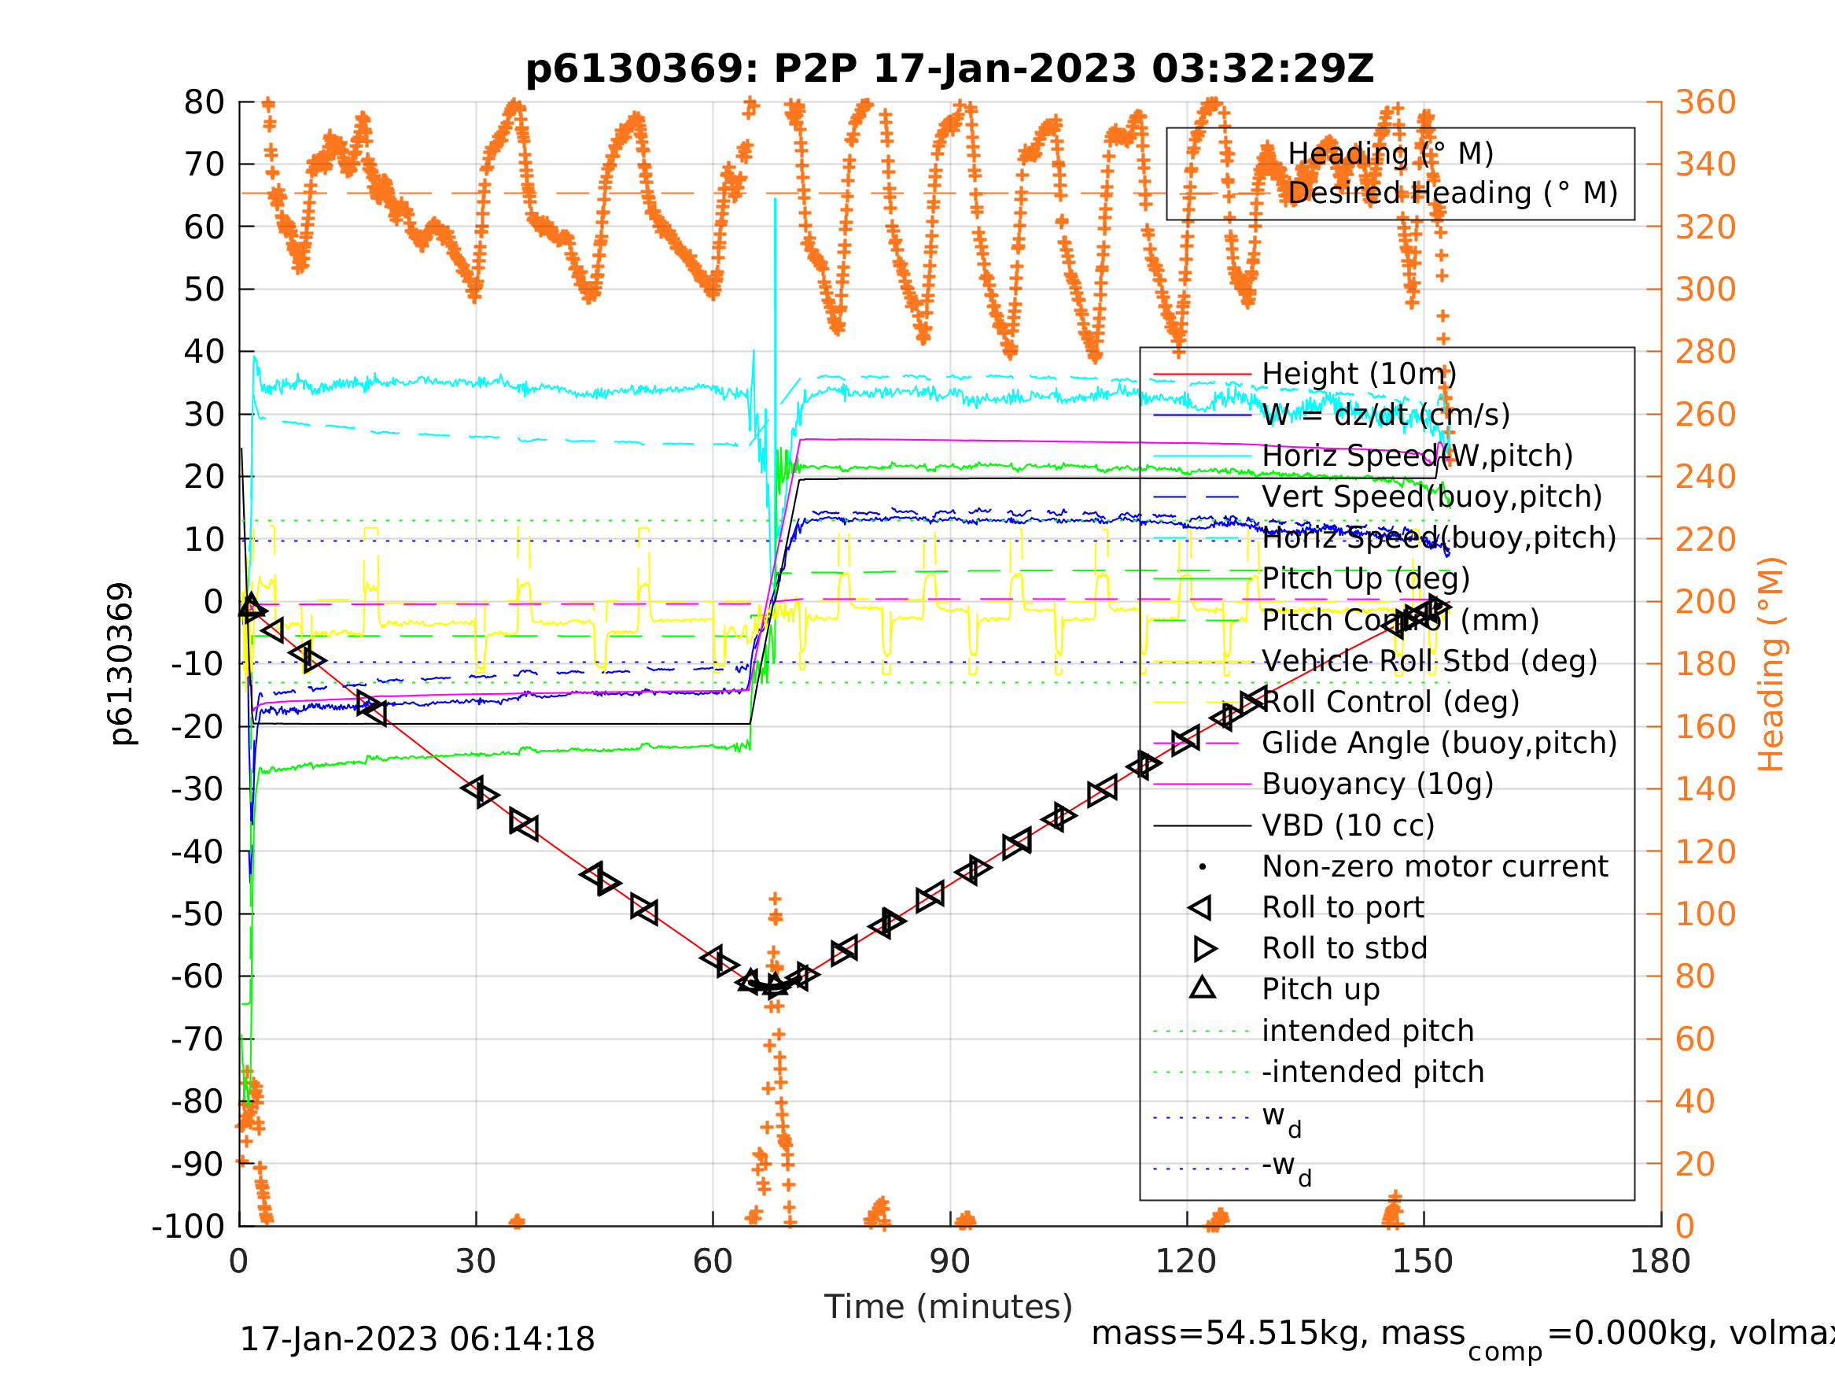1835x1377 pixels.
Task: Click the red Height (10m) legend line
Action: (1201, 375)
